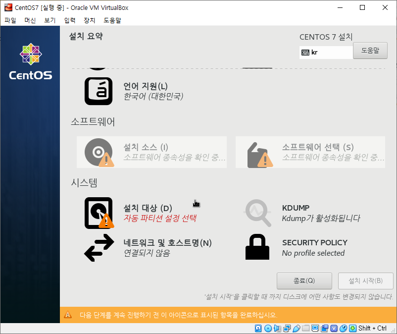Click the network adapters status icon
The image size is (397, 334).
pyautogui.click(x=287, y=329)
